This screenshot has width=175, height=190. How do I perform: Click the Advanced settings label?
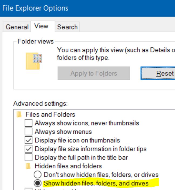[41, 104]
